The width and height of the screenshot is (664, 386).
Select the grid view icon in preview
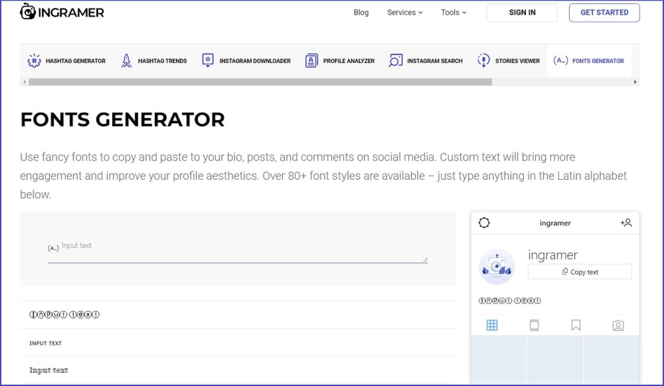pyautogui.click(x=492, y=325)
